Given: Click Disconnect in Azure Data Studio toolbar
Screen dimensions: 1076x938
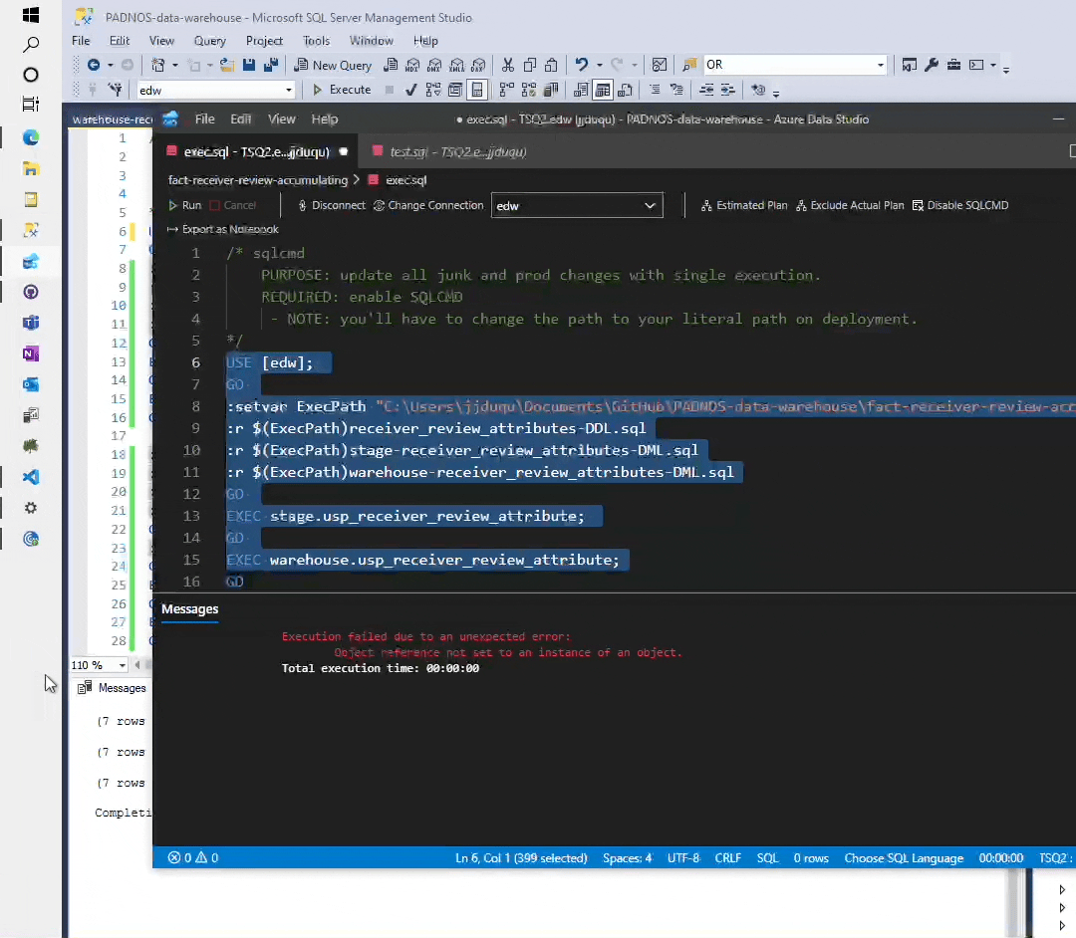Looking at the screenshot, I should tap(331, 205).
